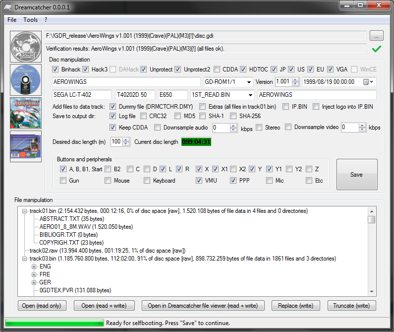394x332 pixels.
Task: Click the current disc length 099:04:31 display
Action: 196,142
